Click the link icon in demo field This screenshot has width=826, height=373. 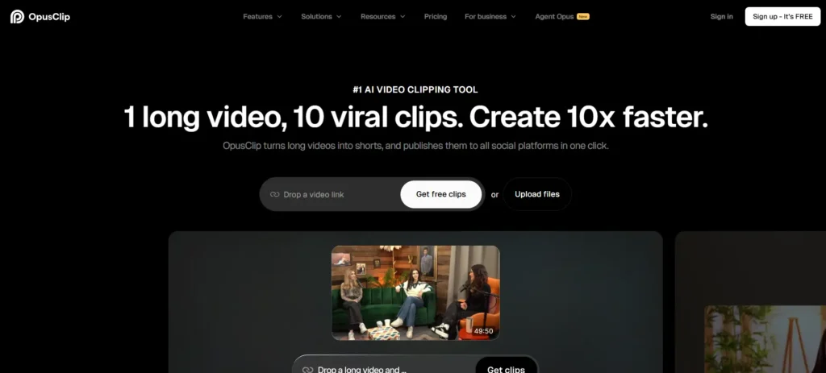click(x=307, y=369)
